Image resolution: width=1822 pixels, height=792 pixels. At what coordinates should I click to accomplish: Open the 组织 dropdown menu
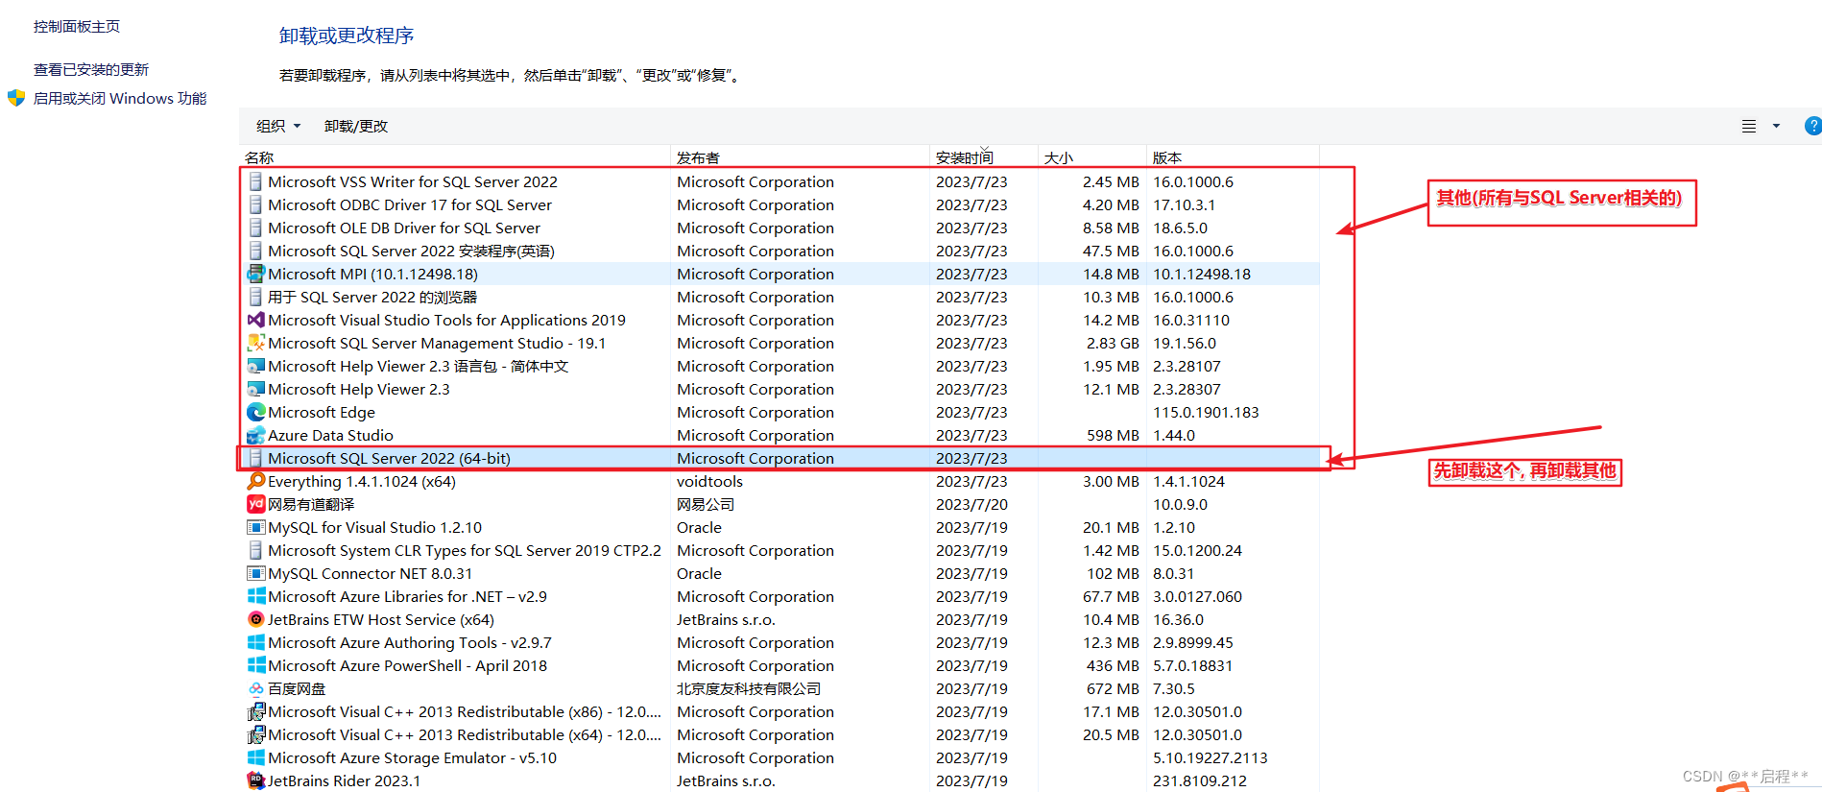point(278,126)
